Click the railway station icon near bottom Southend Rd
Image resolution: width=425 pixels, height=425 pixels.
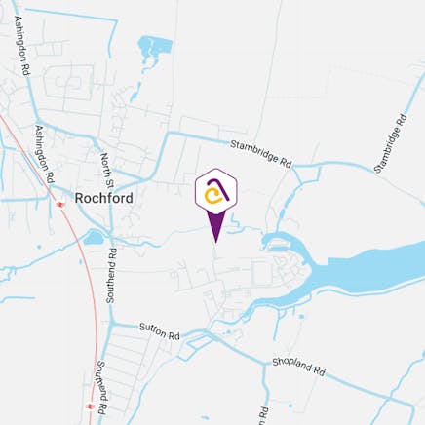pyautogui.click(x=90, y=406)
